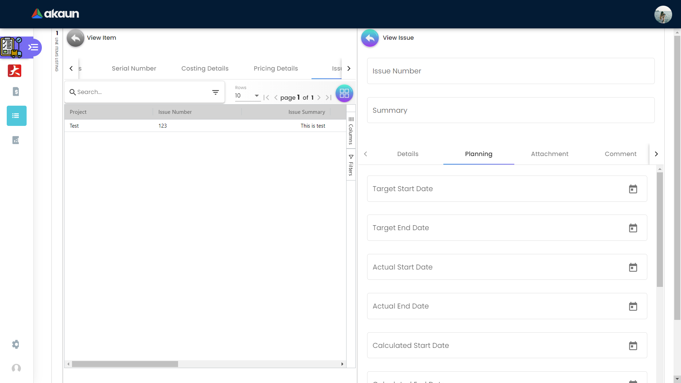This screenshot has height=383, width=681.
Task: Switch to the Attachment tab
Action: click(x=549, y=154)
